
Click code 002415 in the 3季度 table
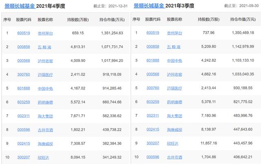pyautogui.click(x=153, y=130)
